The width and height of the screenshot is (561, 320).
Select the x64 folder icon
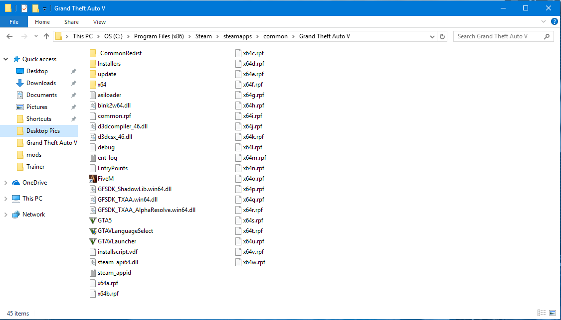coord(93,84)
